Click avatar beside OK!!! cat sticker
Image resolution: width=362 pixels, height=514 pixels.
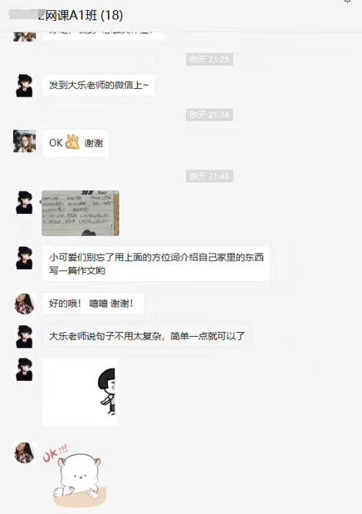25,452
